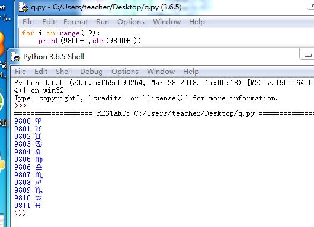Click output line 9804 with Leo symbol
314x227 pixels.
coord(27,152)
